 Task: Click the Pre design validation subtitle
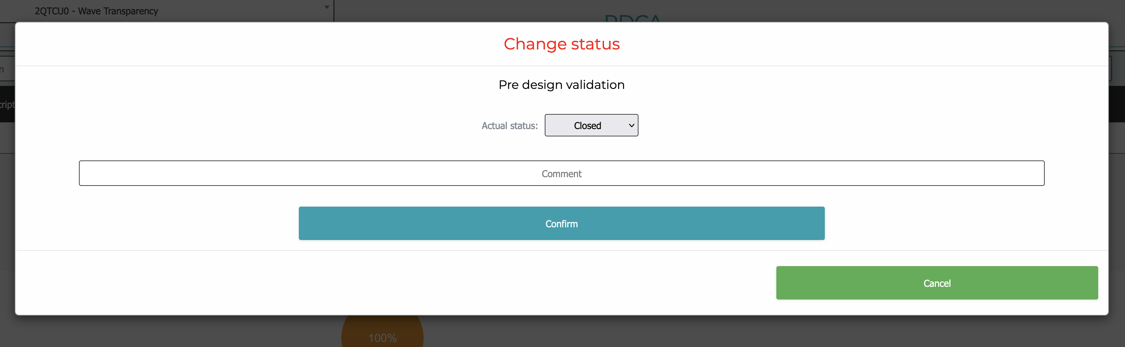click(x=561, y=85)
